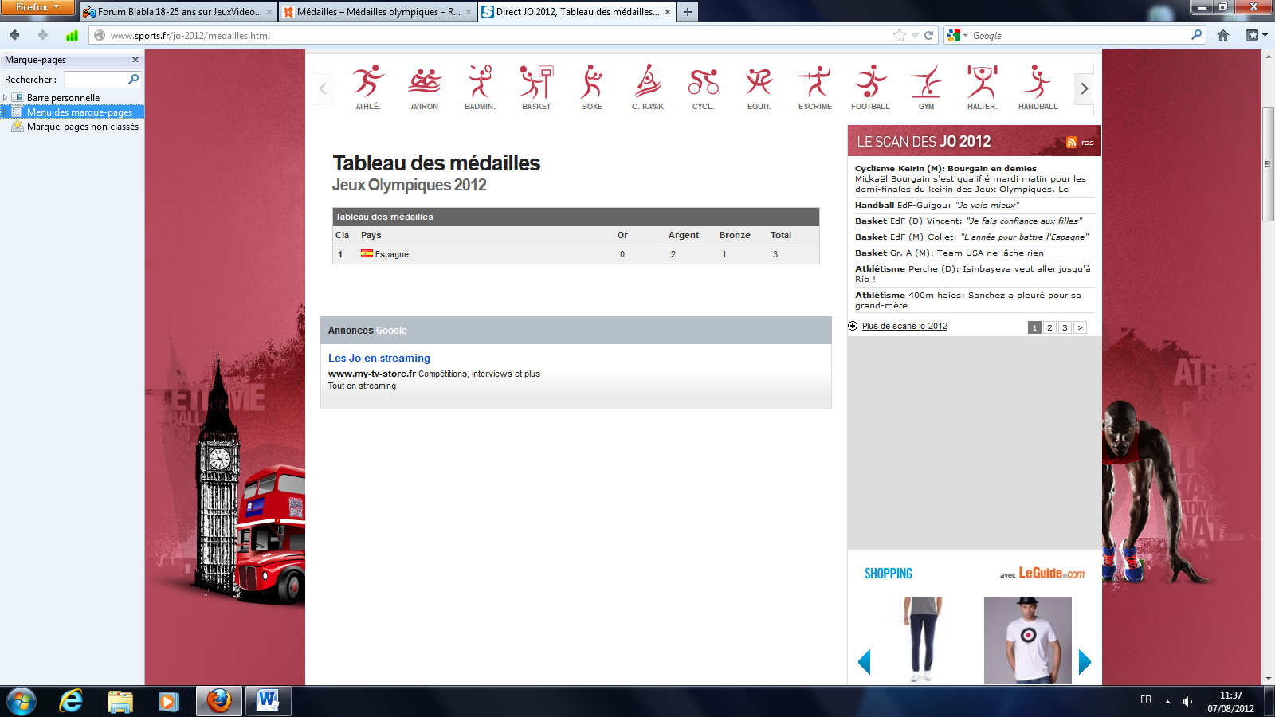Choose the Escrime fencing icon

(814, 87)
